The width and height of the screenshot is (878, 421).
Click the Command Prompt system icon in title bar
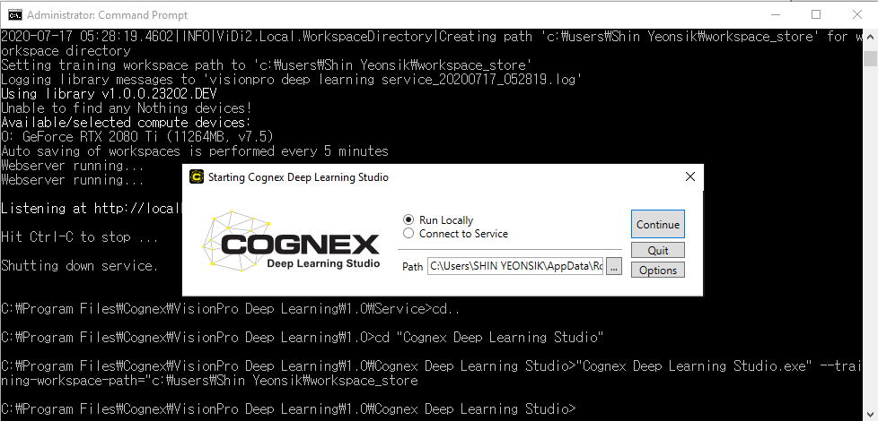point(14,14)
